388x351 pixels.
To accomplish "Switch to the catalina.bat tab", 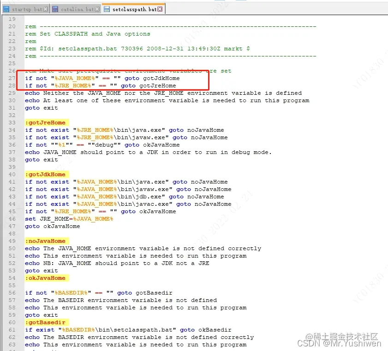I will click(x=76, y=9).
